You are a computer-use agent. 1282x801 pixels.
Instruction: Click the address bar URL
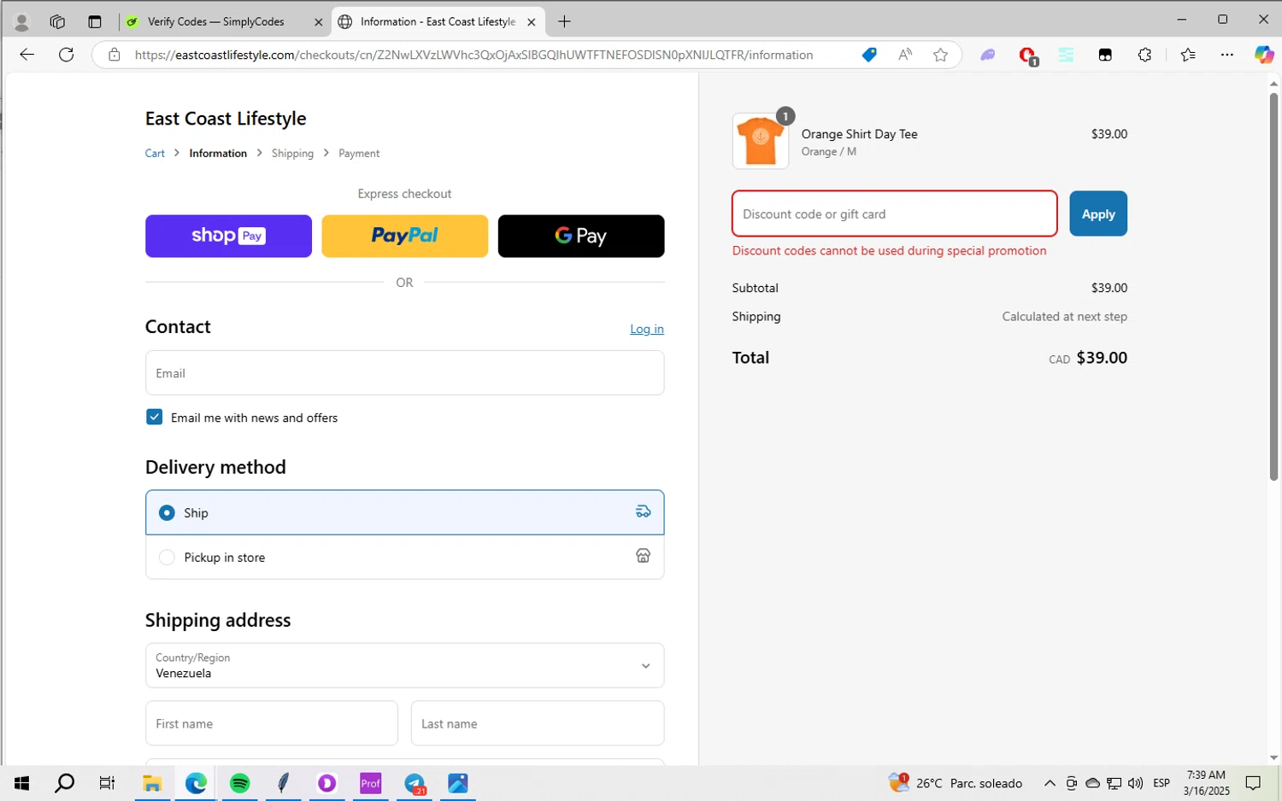(x=473, y=55)
